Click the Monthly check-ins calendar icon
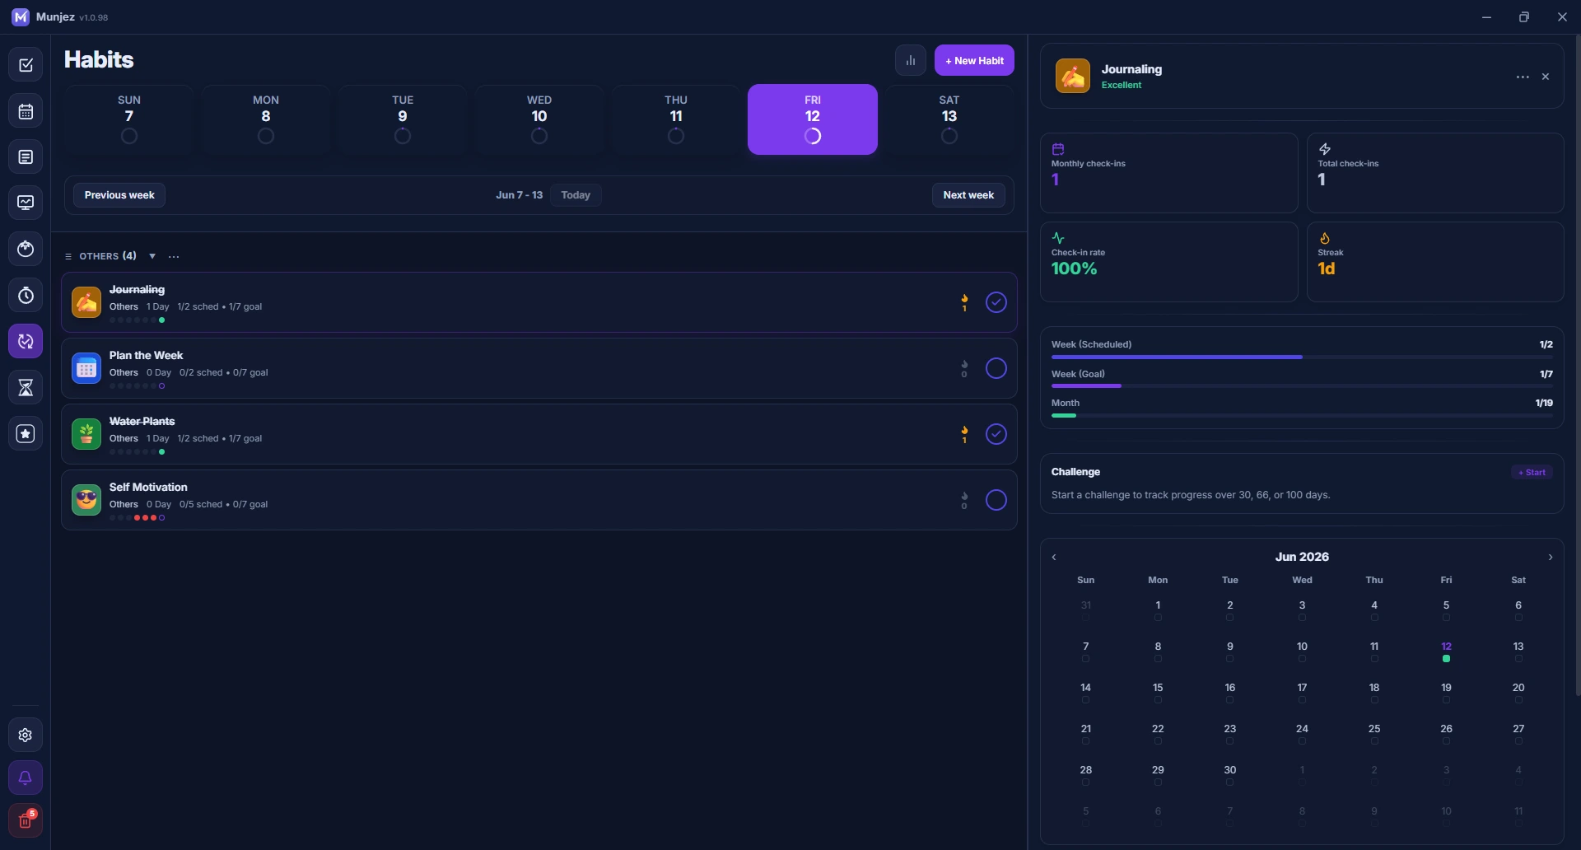The image size is (1581, 850). pyautogui.click(x=1058, y=149)
